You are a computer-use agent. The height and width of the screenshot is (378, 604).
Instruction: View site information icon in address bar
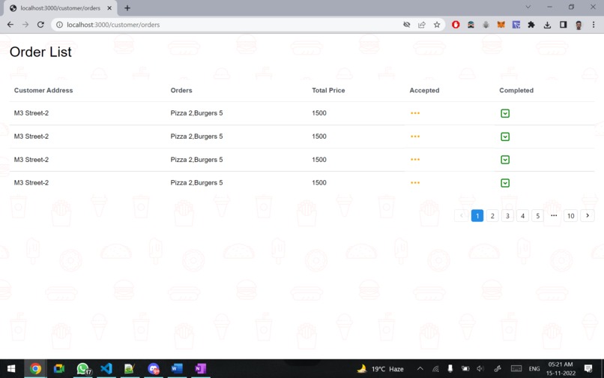(59, 25)
